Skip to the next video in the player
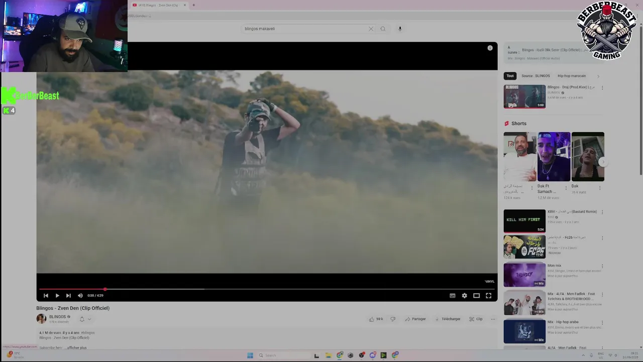 [68, 296]
